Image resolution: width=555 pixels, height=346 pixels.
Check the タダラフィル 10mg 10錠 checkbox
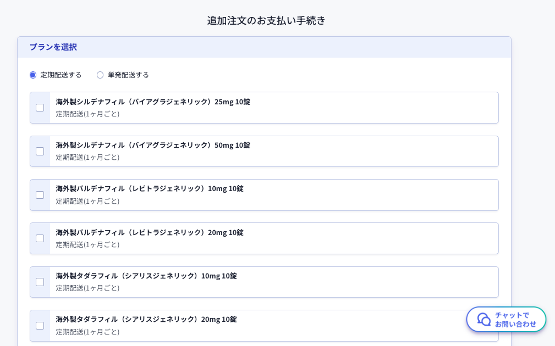[x=40, y=282]
